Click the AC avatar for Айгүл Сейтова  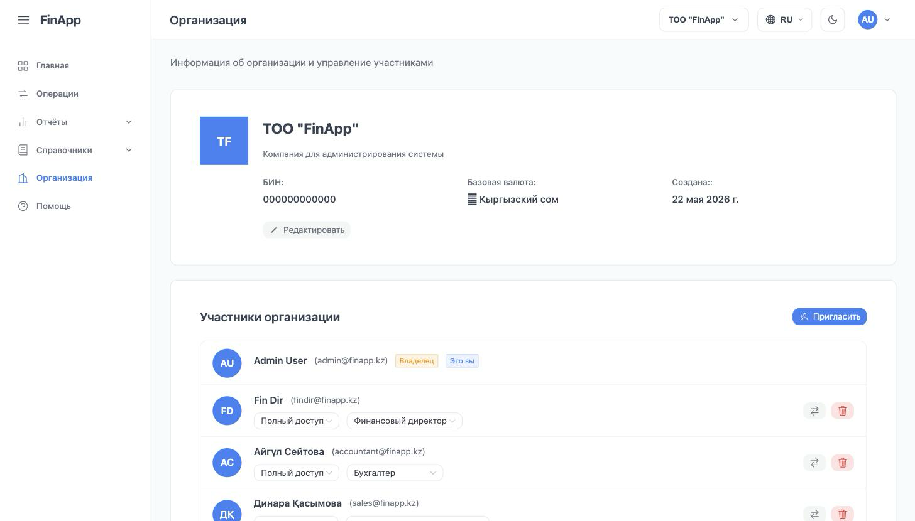click(x=227, y=463)
